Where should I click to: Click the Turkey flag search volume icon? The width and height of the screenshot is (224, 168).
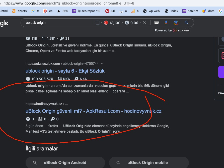pos(106,23)
